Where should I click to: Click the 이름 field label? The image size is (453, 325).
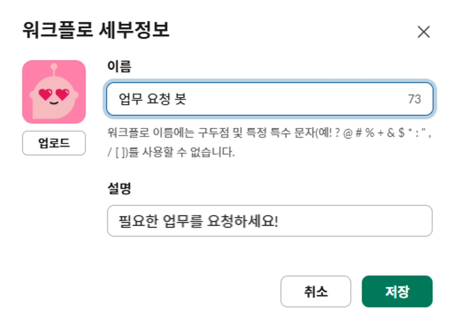coord(119,66)
